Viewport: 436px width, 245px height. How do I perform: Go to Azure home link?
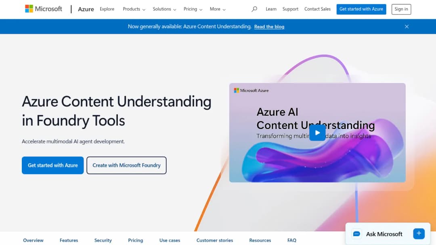tap(86, 9)
